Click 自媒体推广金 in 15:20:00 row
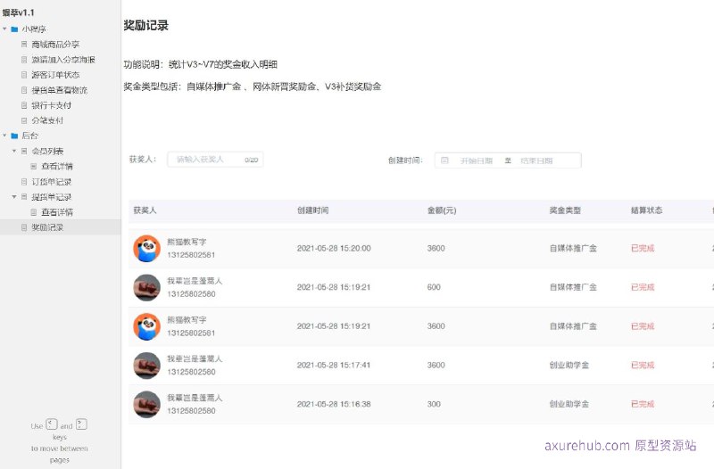The width and height of the screenshot is (714, 469). click(x=573, y=249)
